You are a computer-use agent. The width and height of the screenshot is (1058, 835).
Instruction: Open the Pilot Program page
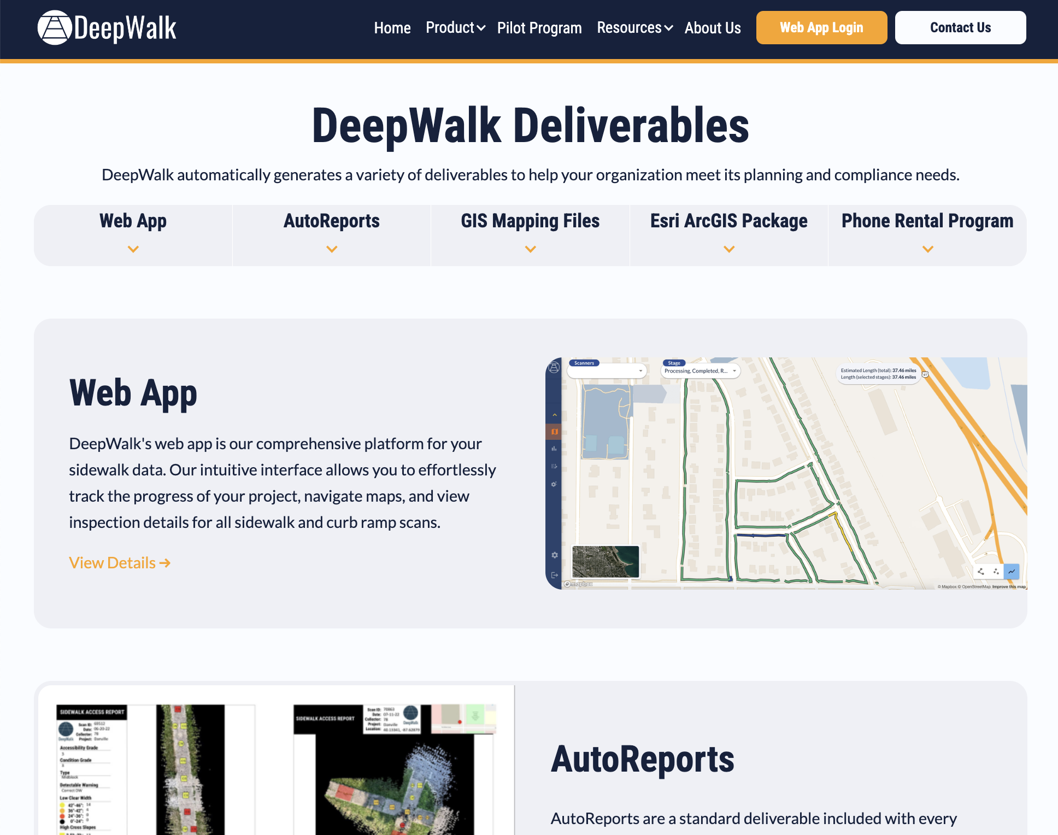(x=539, y=28)
